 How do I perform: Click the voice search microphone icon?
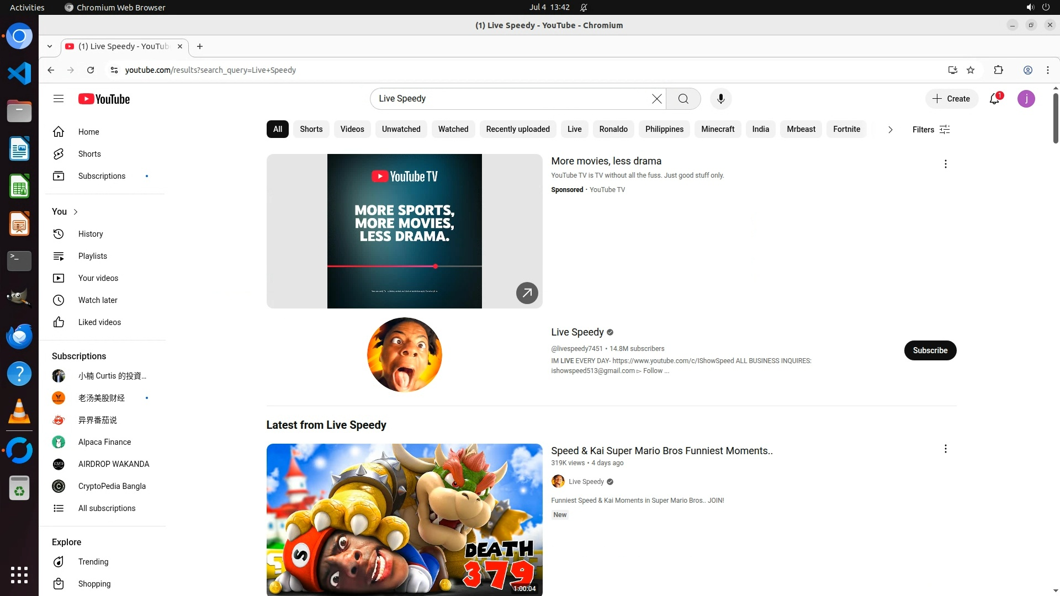pos(720,99)
